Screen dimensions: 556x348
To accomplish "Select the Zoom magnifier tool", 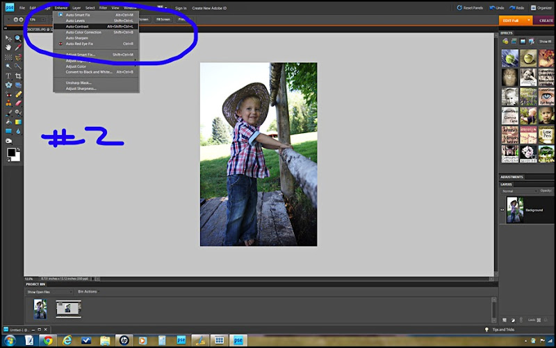I will 18,38.
